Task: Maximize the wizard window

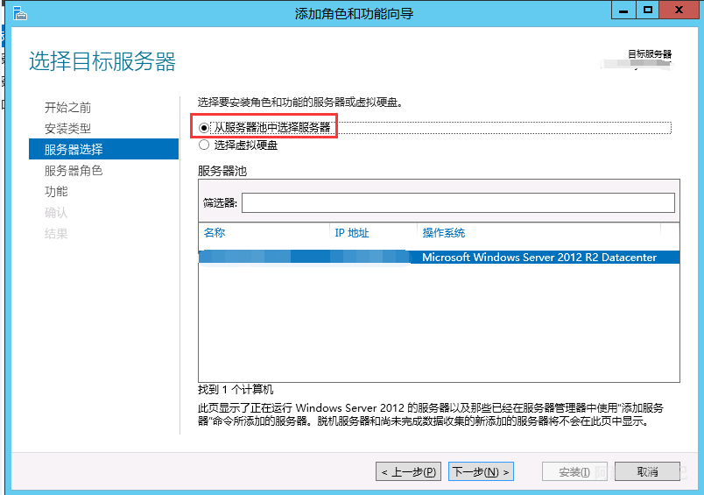Action: [x=648, y=11]
